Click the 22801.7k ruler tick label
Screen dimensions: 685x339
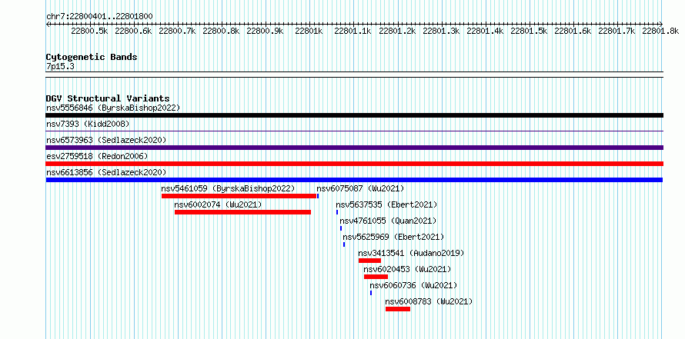click(x=616, y=31)
